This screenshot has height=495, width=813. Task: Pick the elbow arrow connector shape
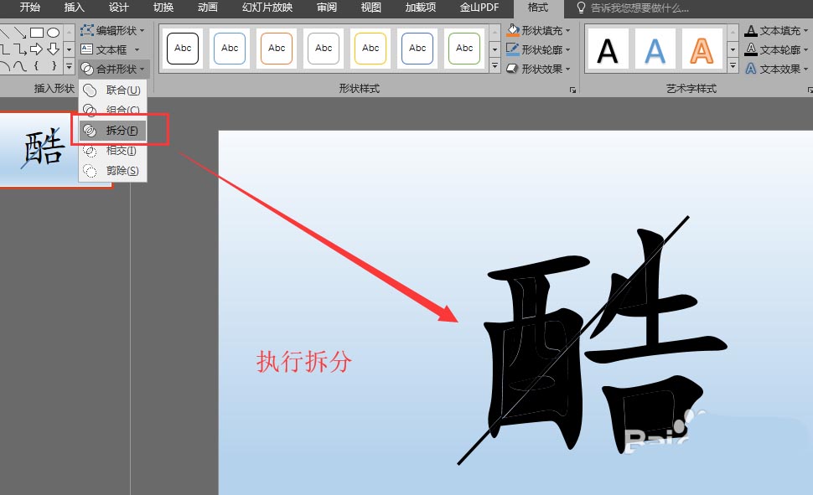click(20, 49)
